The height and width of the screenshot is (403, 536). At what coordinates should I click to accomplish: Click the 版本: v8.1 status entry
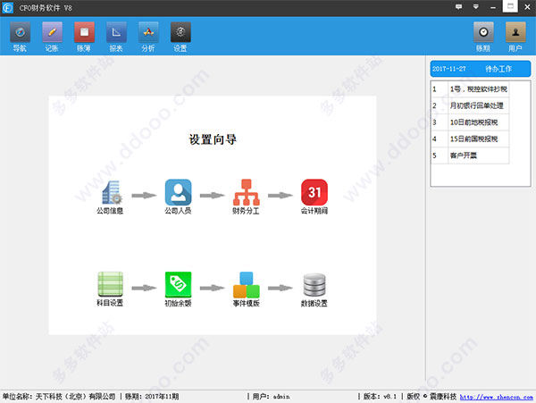(380, 397)
